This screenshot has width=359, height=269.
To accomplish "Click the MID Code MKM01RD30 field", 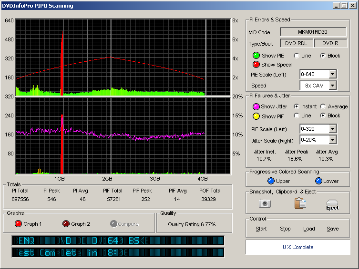I will 313,32.
